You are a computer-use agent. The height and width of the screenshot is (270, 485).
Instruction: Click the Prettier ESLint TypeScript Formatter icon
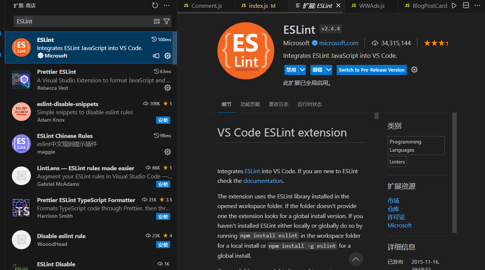[x=22, y=208]
